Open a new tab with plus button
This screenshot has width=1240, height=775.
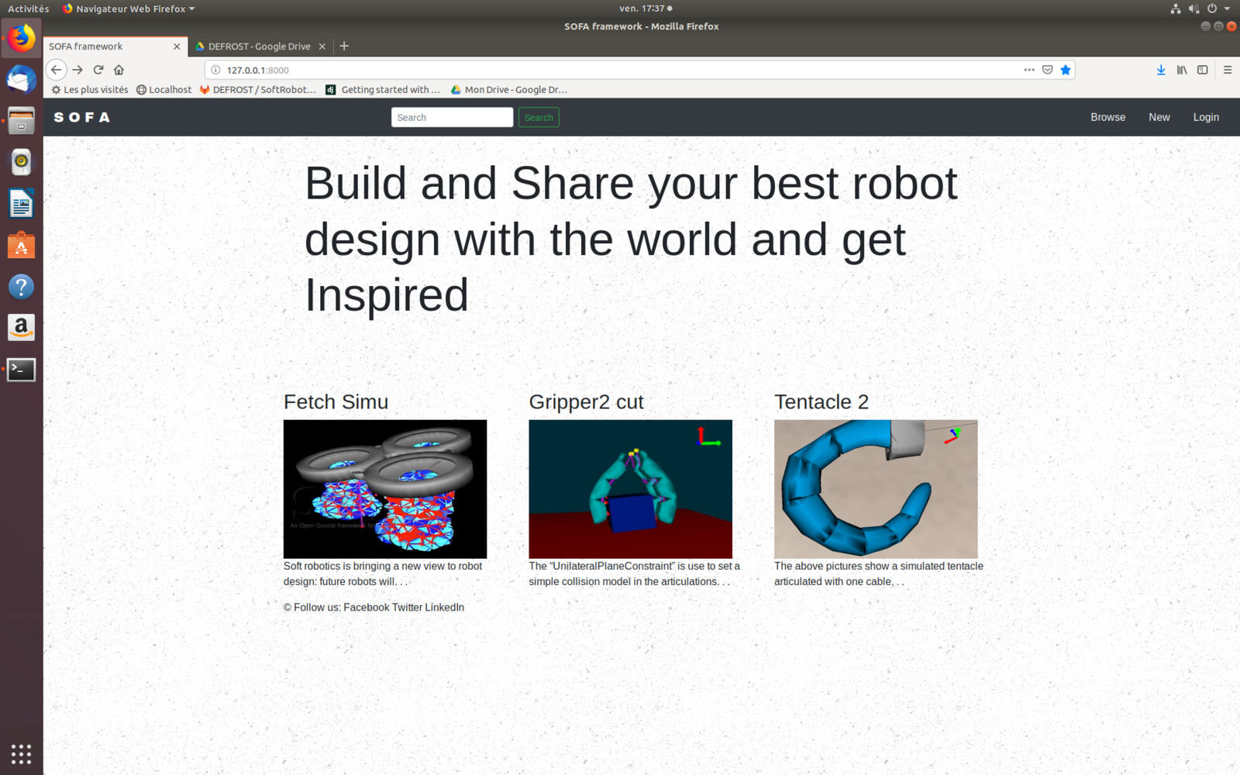pyautogui.click(x=344, y=46)
